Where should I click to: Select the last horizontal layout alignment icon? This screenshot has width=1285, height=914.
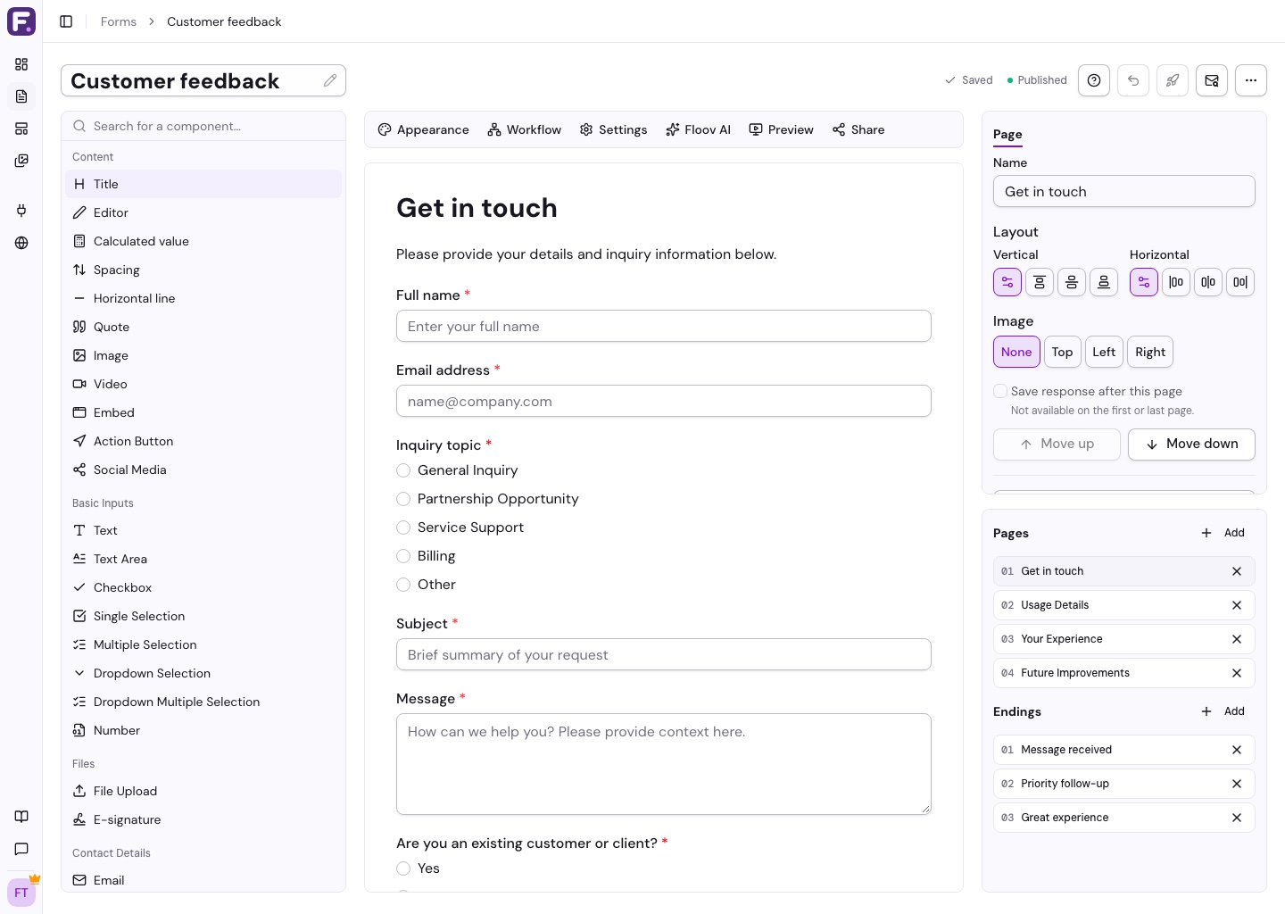tap(1240, 282)
